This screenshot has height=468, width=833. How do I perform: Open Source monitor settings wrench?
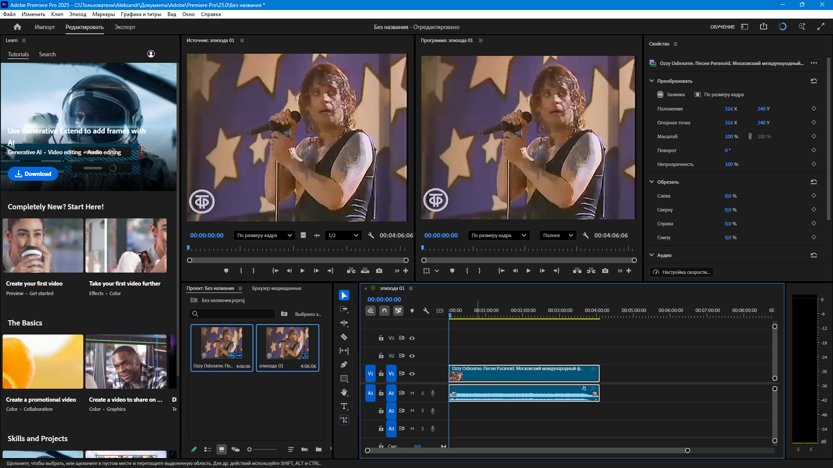tap(371, 235)
